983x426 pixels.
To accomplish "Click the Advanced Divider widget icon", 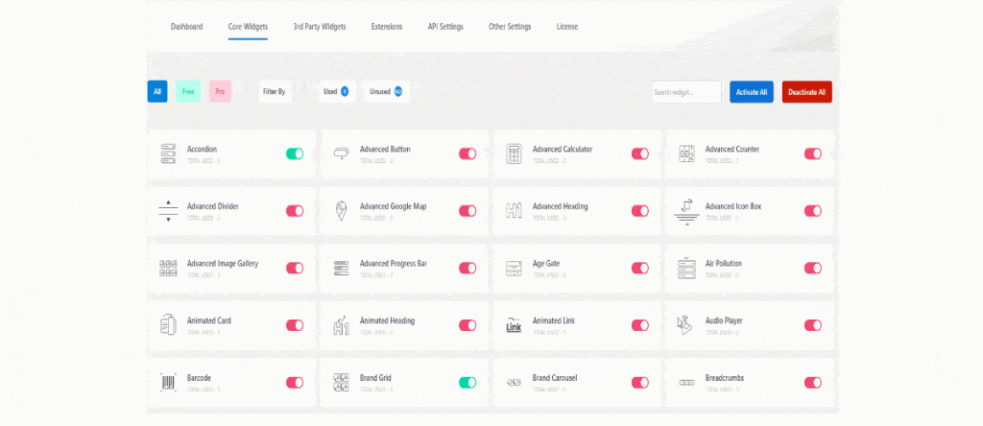I will (x=168, y=210).
